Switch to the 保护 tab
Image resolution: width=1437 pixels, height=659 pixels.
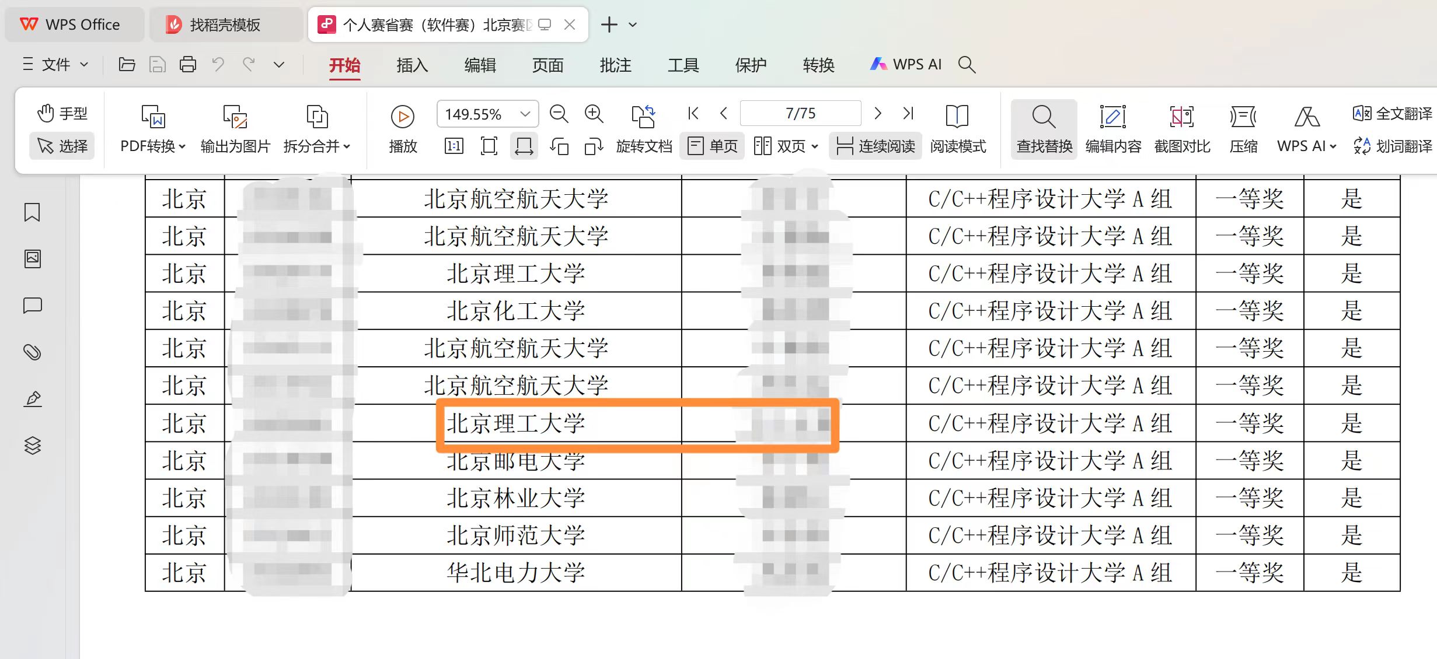(751, 65)
